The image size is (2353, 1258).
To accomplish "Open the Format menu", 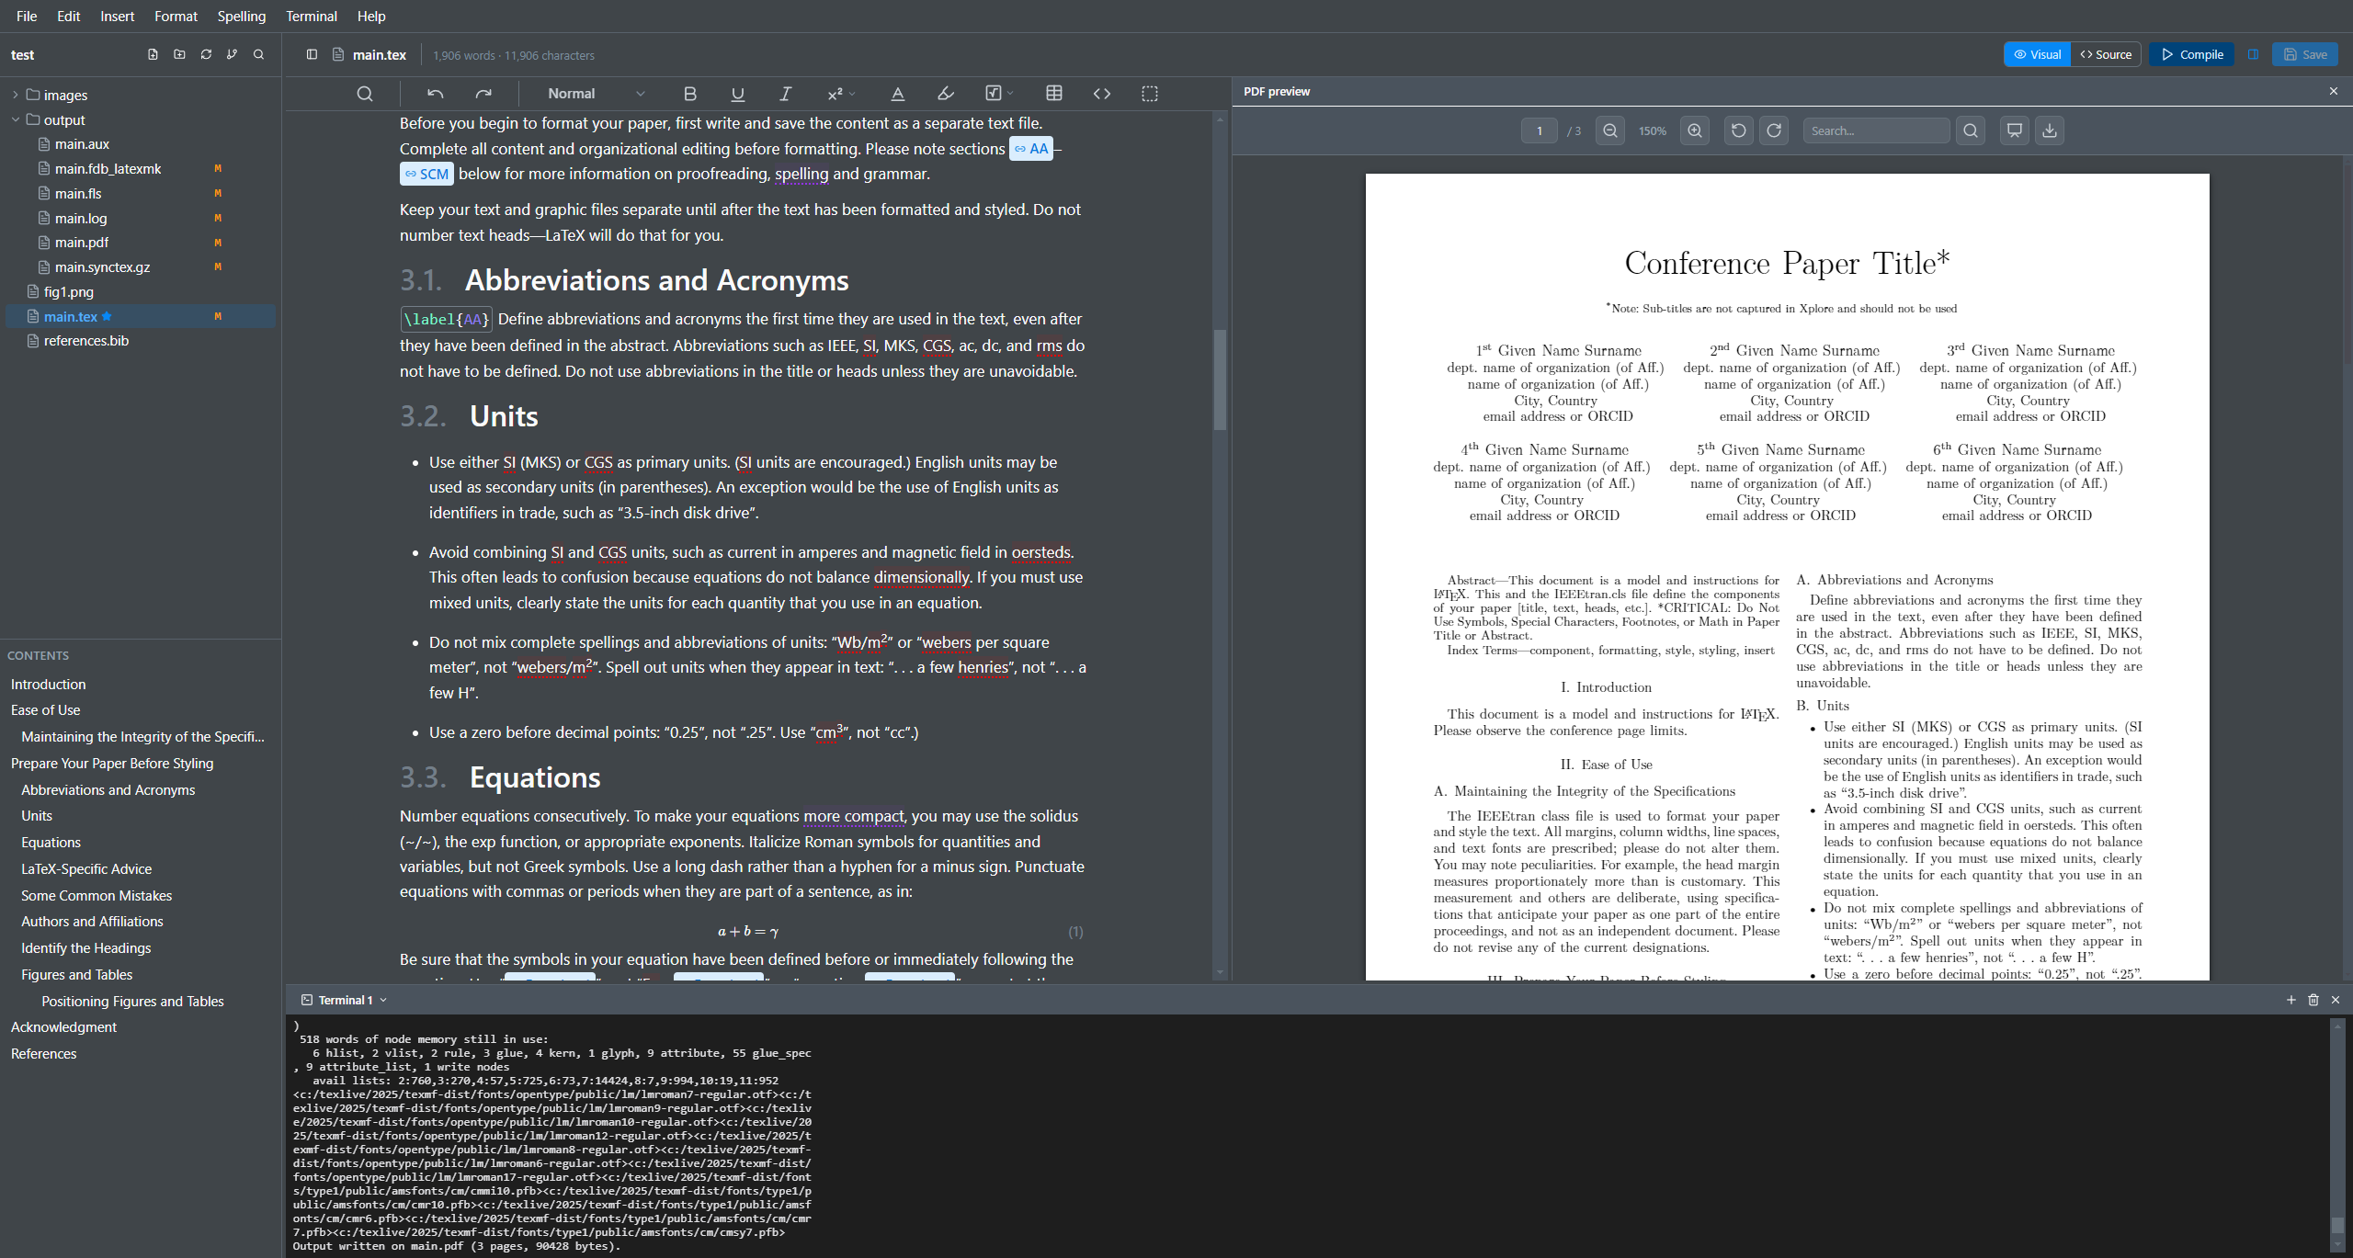I will (x=176, y=17).
